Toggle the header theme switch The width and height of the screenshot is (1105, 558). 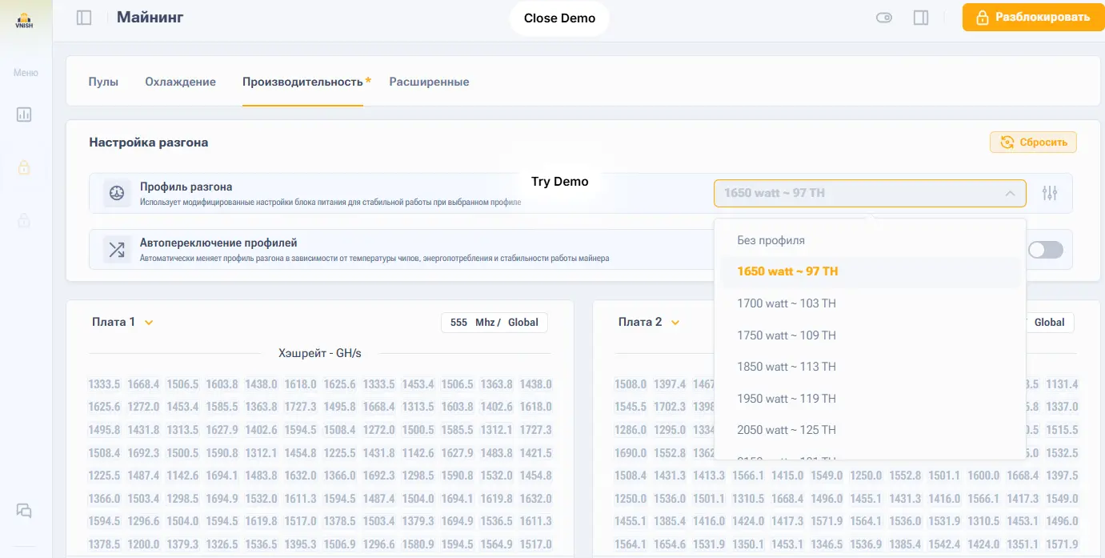tap(884, 18)
